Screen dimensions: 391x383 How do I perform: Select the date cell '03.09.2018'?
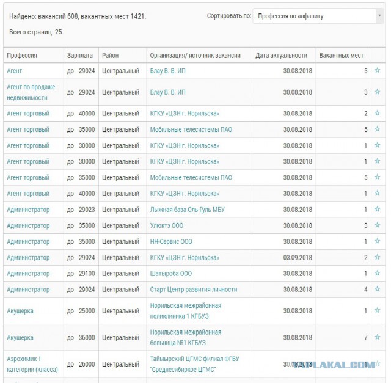click(x=298, y=258)
